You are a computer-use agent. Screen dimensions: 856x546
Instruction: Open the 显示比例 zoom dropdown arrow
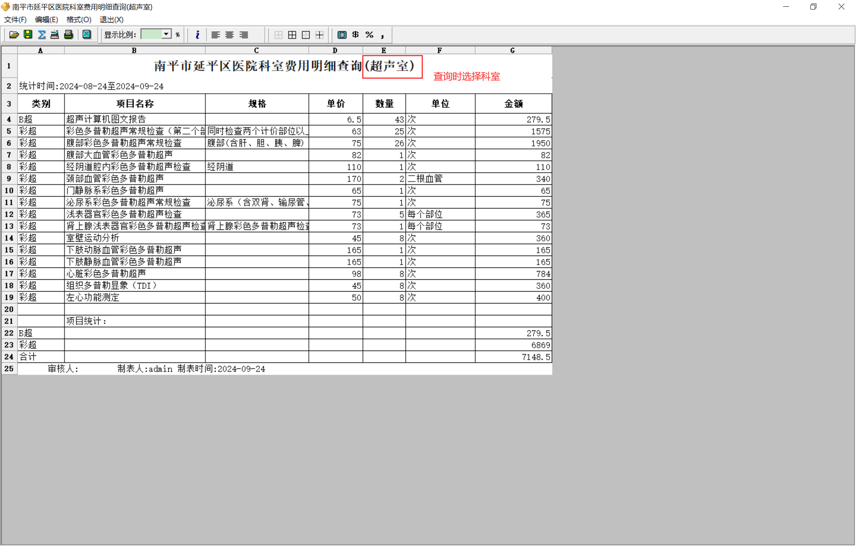pyautogui.click(x=167, y=34)
